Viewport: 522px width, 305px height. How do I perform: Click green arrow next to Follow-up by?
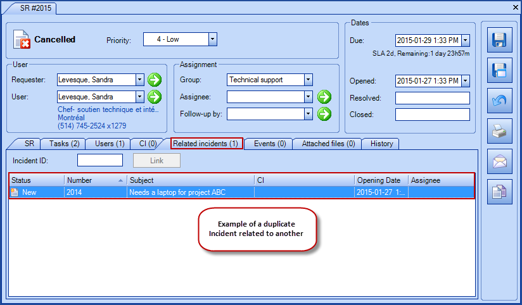point(324,114)
